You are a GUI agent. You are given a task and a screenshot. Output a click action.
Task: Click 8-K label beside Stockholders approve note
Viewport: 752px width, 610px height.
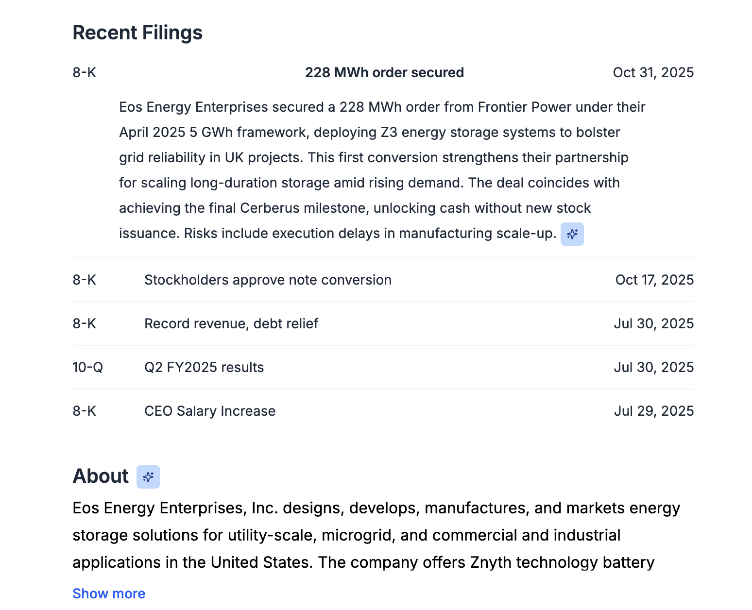coord(85,280)
